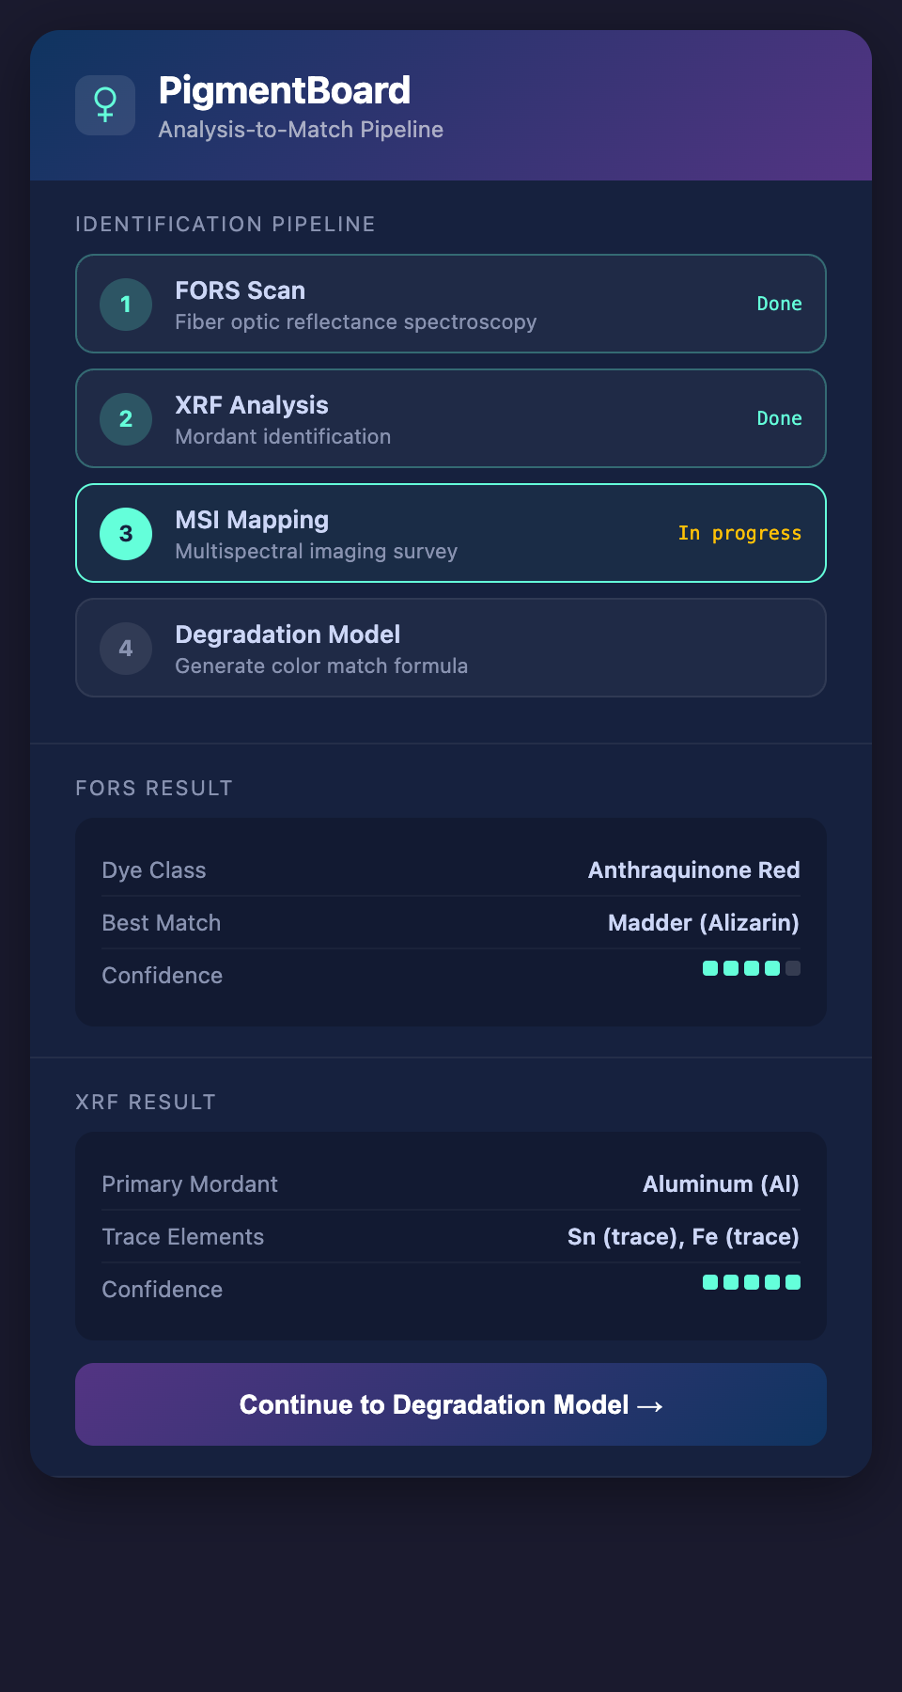Viewport: 902px width, 1692px height.
Task: Select step 1 number badge
Action: tap(126, 305)
